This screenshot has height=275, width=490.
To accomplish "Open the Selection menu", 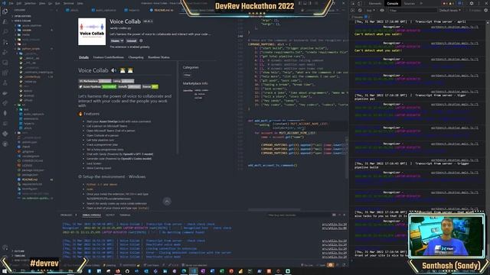I will coord(30,3).
